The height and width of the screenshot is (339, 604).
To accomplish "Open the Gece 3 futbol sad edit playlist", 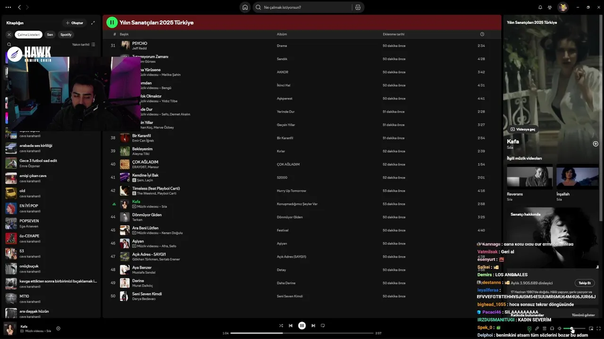I will (x=51, y=163).
